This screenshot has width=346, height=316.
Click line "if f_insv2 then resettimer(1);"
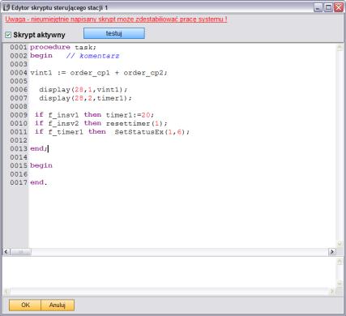pos(101,123)
